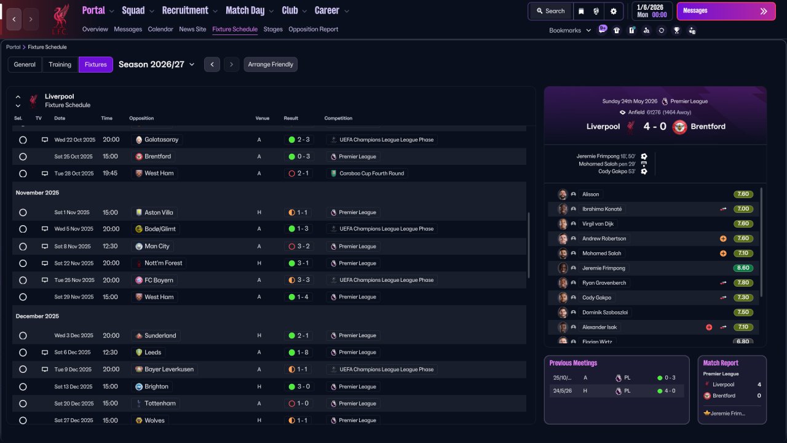Click the trophy bookmark icon
This screenshot has width=787, height=443.
pyautogui.click(x=676, y=30)
